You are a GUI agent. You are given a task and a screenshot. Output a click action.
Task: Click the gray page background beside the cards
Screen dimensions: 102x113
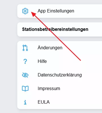pos(8,57)
